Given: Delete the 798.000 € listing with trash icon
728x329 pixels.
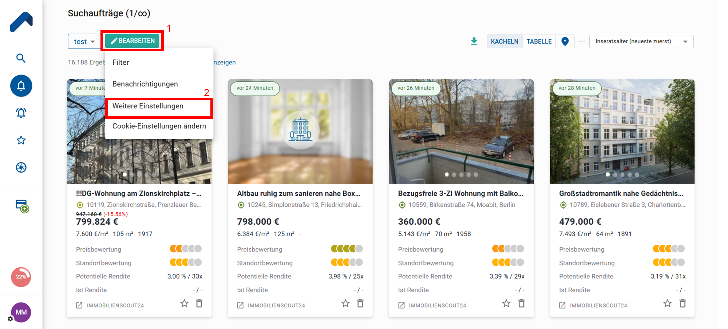Looking at the screenshot, I should tap(360, 304).
